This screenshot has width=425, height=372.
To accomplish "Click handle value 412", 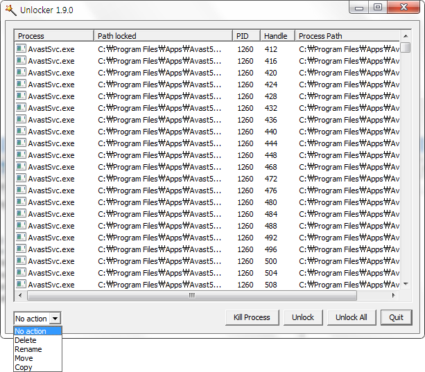I will [271, 49].
